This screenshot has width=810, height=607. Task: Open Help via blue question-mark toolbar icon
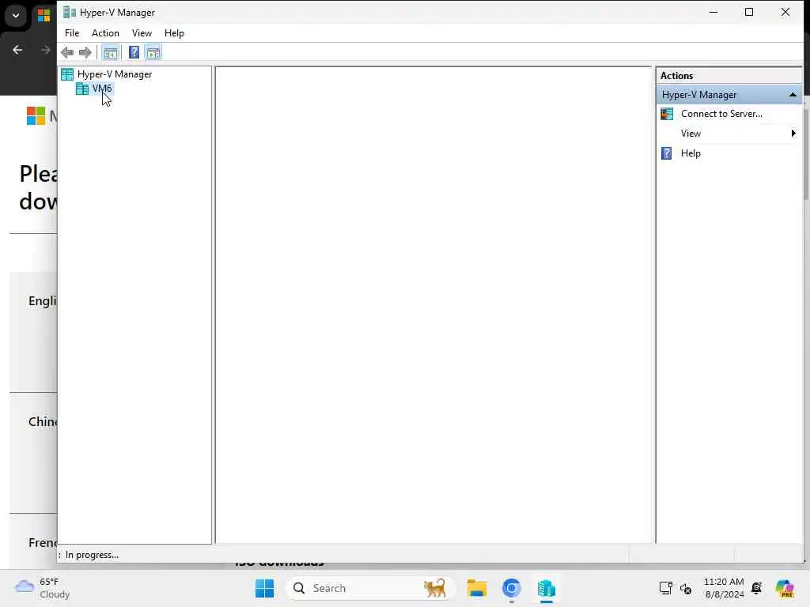tap(134, 52)
